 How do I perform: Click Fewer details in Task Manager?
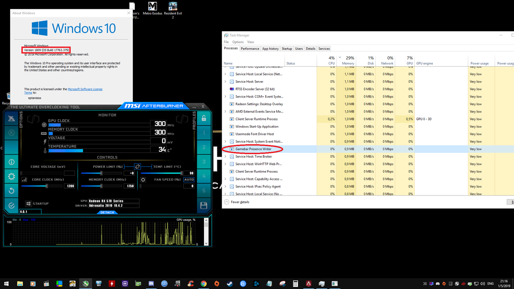tap(237, 202)
